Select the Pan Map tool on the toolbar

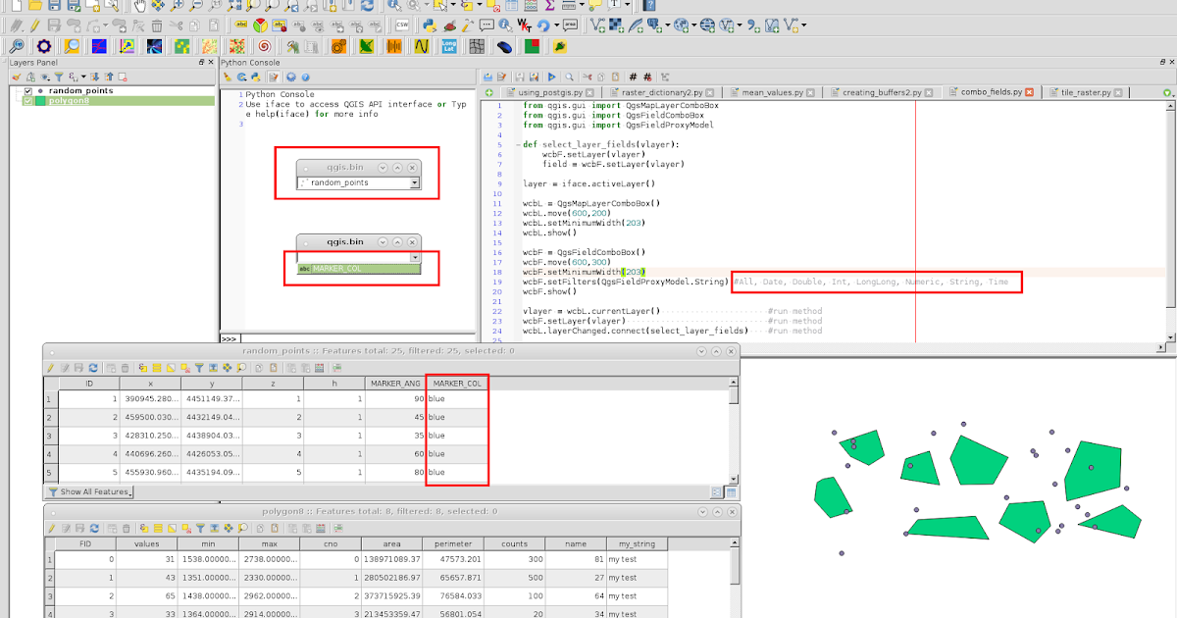139,10
